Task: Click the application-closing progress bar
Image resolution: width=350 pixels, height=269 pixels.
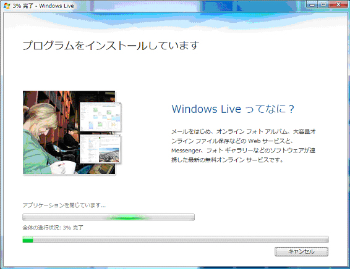Action: click(108, 217)
